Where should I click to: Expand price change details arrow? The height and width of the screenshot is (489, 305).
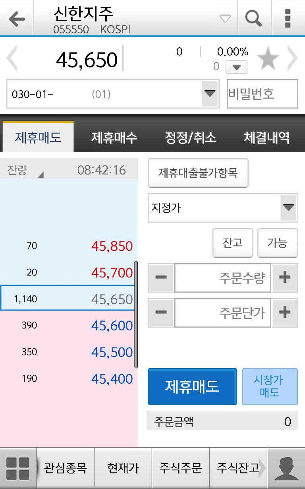(x=237, y=67)
